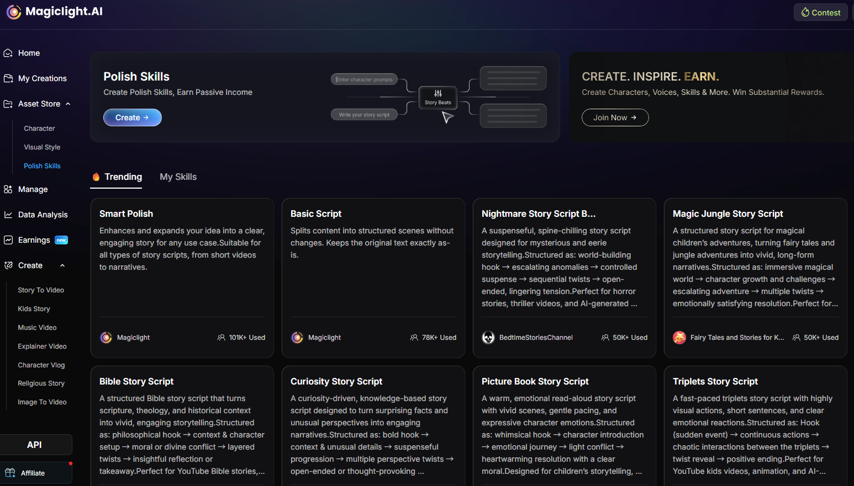The width and height of the screenshot is (854, 486).
Task: Open the Curiosity Story Script card
Action: coord(373,426)
